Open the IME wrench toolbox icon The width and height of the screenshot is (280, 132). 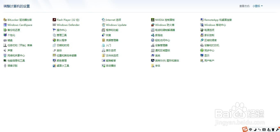(x=277, y=129)
